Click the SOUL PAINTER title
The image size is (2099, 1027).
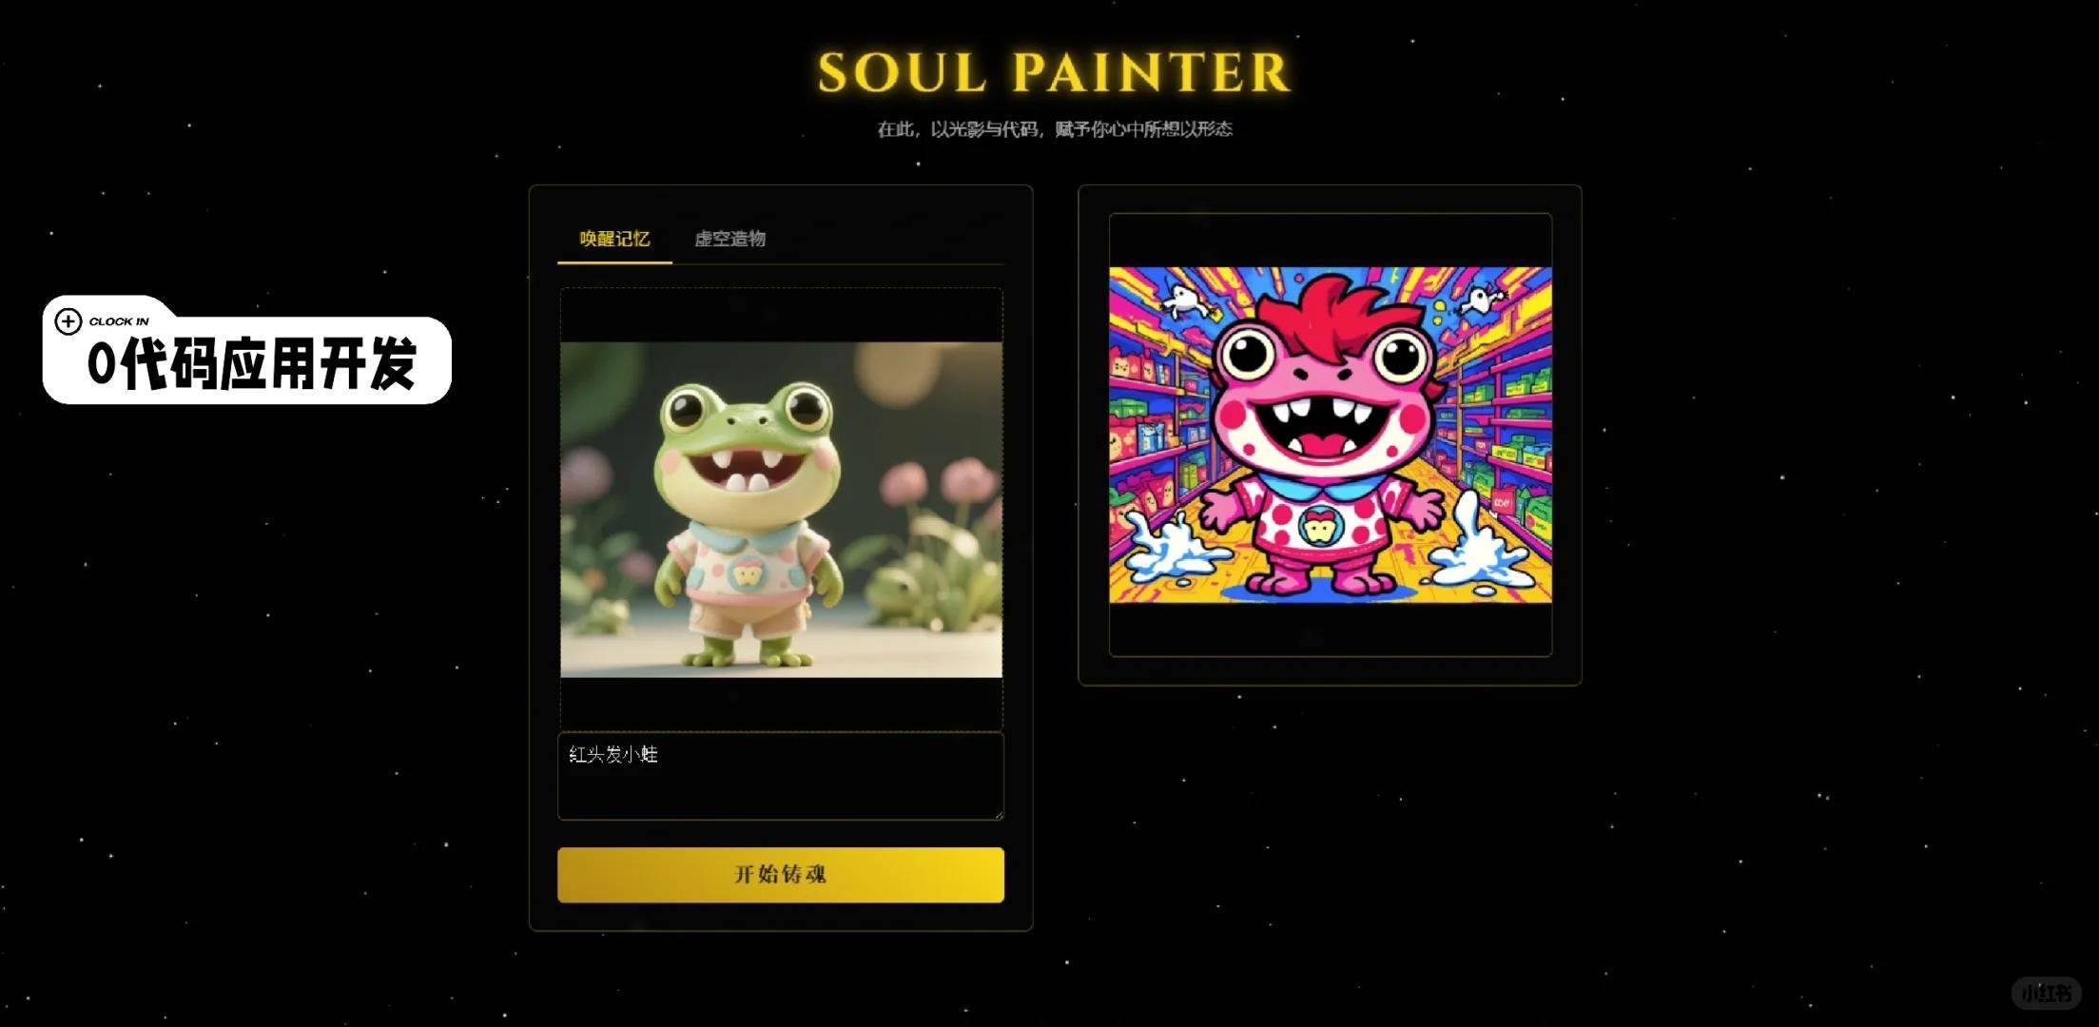click(1054, 72)
